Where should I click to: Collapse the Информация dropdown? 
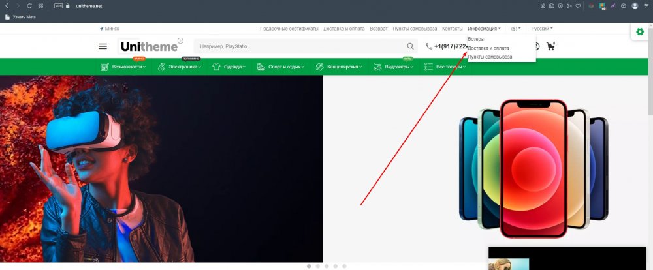point(484,29)
